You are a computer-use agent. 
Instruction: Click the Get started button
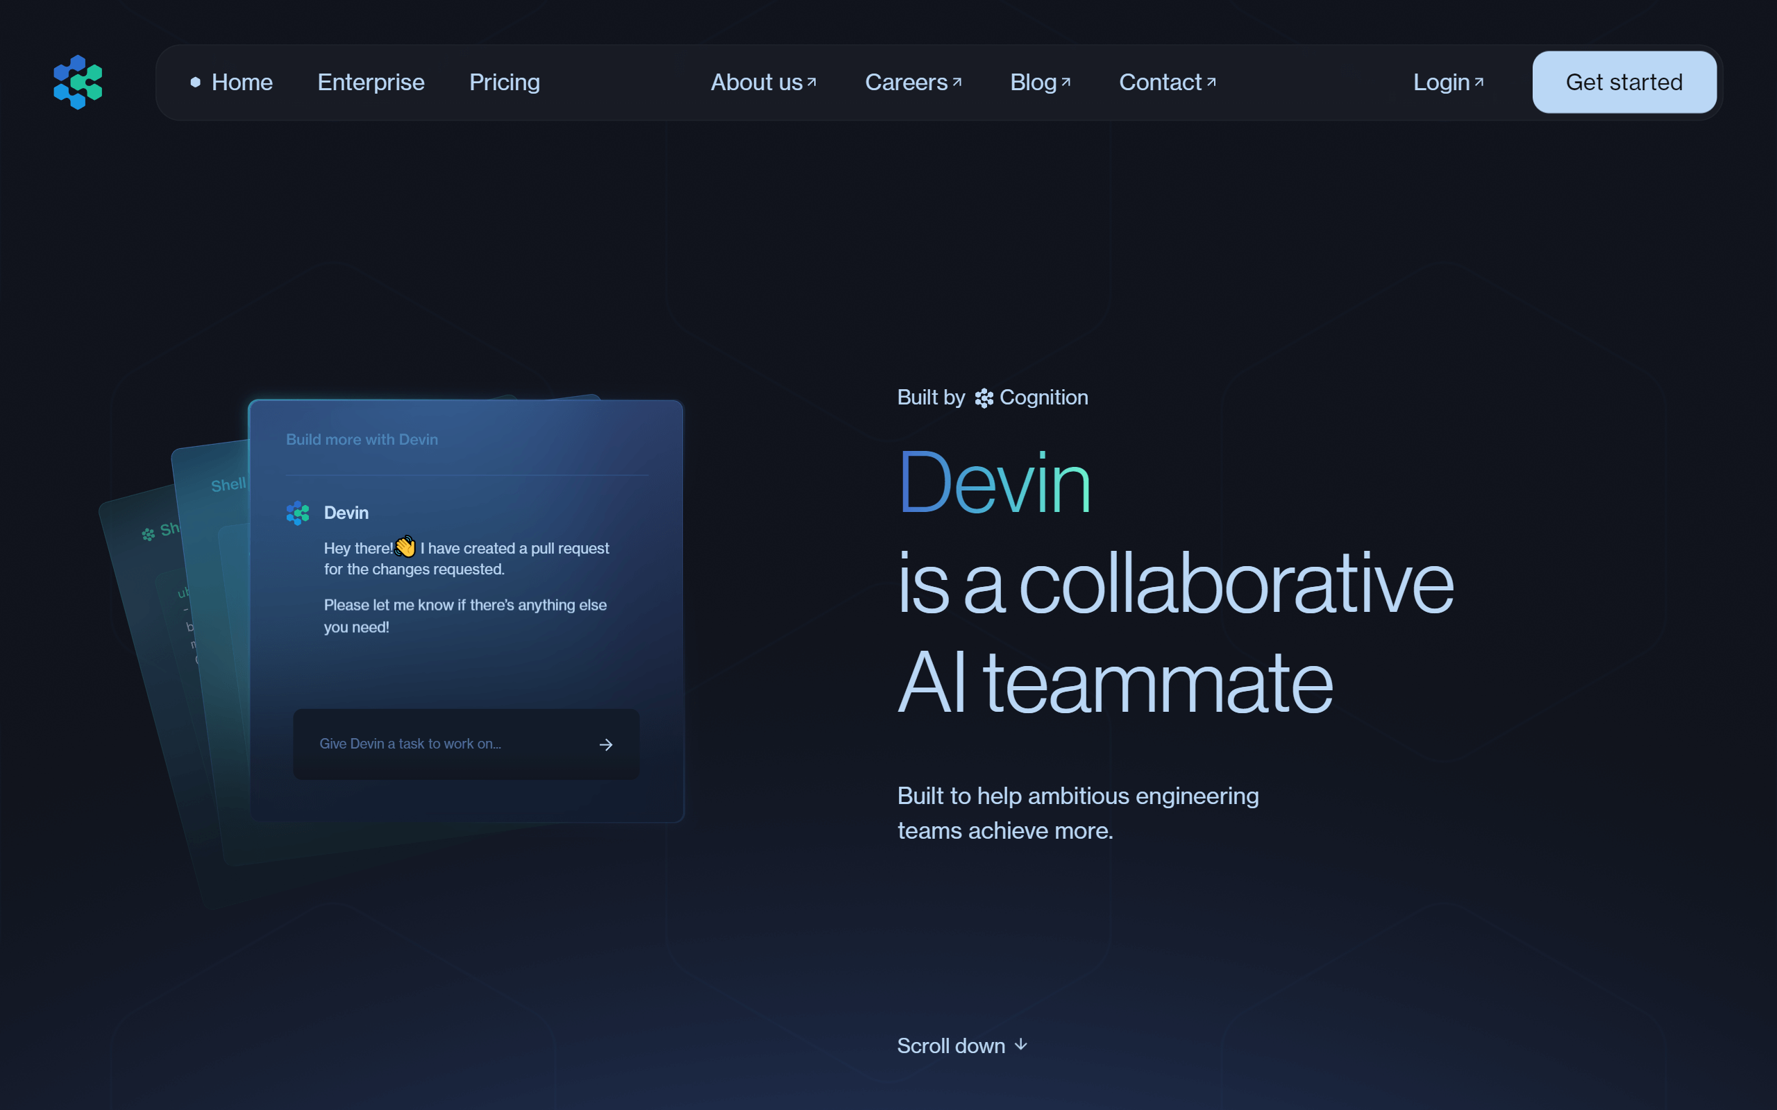pos(1625,82)
